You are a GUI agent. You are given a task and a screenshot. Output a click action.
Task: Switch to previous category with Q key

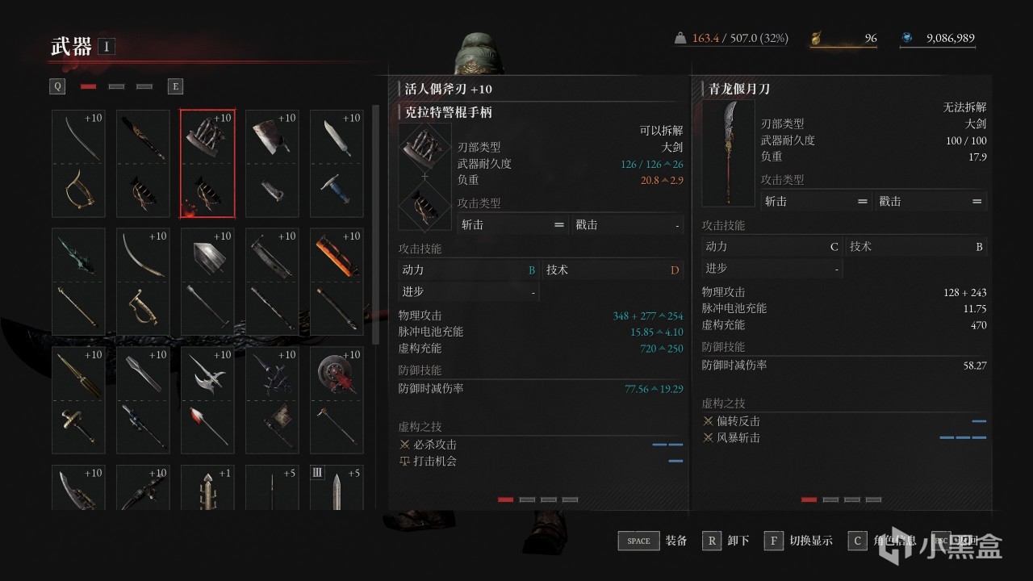tap(58, 86)
